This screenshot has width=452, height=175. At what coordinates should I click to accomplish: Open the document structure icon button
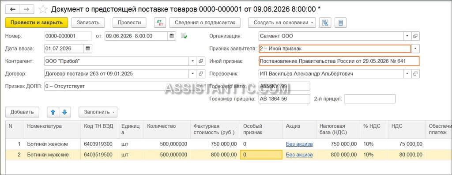(x=325, y=23)
